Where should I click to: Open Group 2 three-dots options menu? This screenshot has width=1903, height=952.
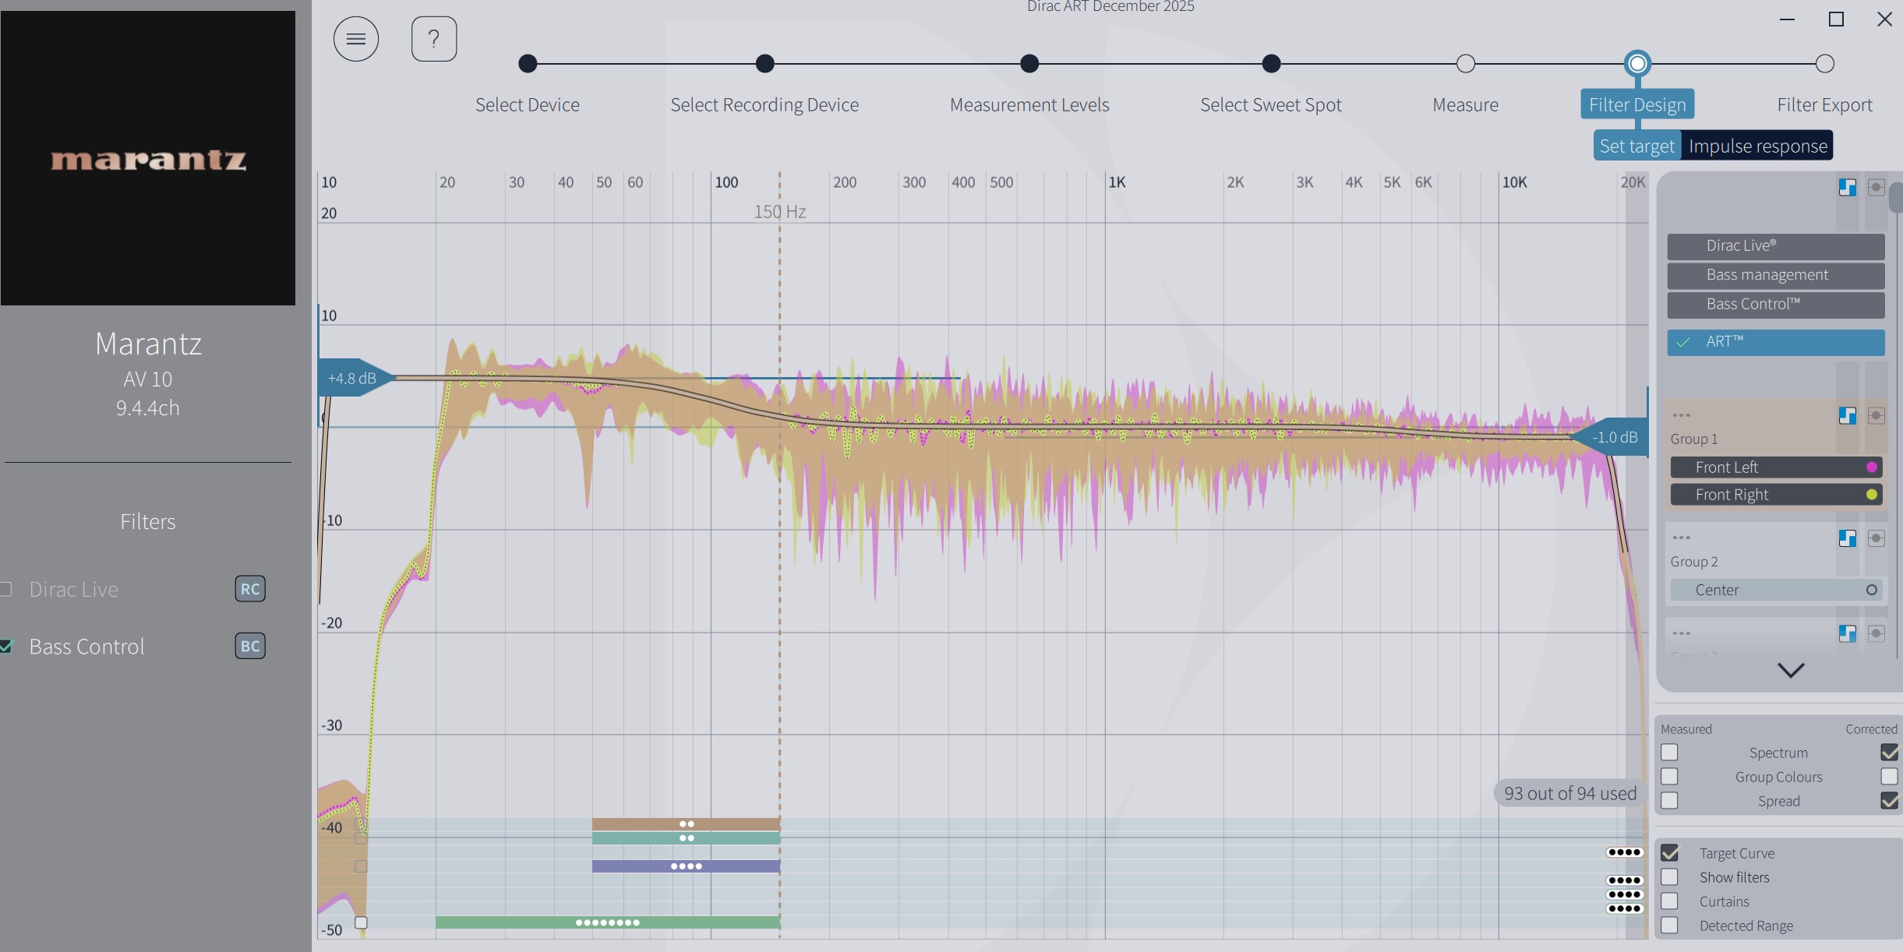(1682, 538)
